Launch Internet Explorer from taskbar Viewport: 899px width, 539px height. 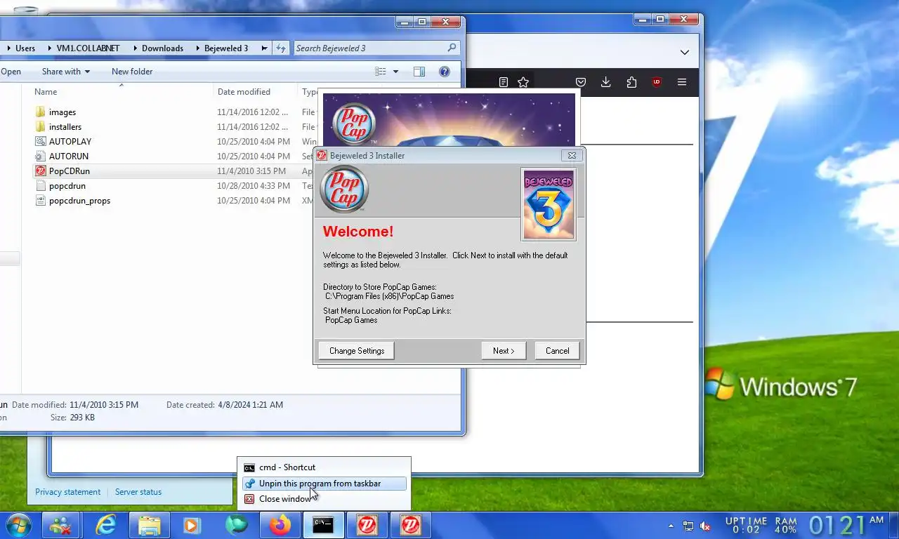[106, 525]
